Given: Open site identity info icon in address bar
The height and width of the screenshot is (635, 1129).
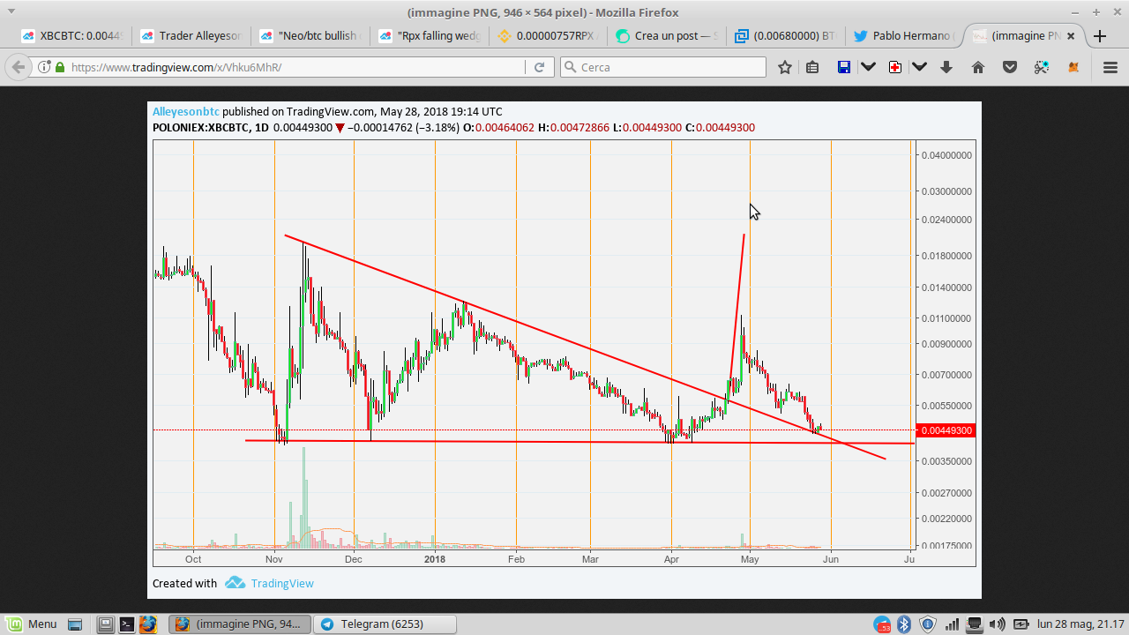Looking at the screenshot, I should 45,67.
